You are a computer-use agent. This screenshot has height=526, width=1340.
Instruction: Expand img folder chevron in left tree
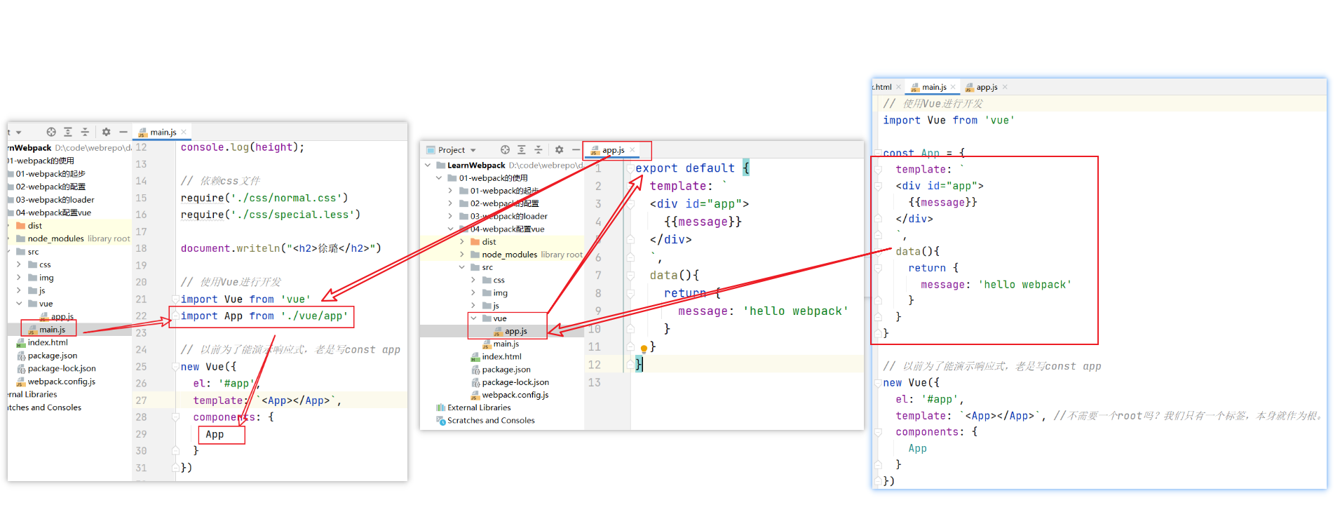click(19, 278)
